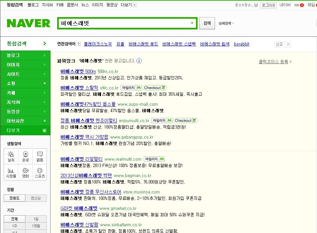
Task: Click Checkout badge next to enjoymulti.co.kr
Action: pyautogui.click(x=185, y=121)
